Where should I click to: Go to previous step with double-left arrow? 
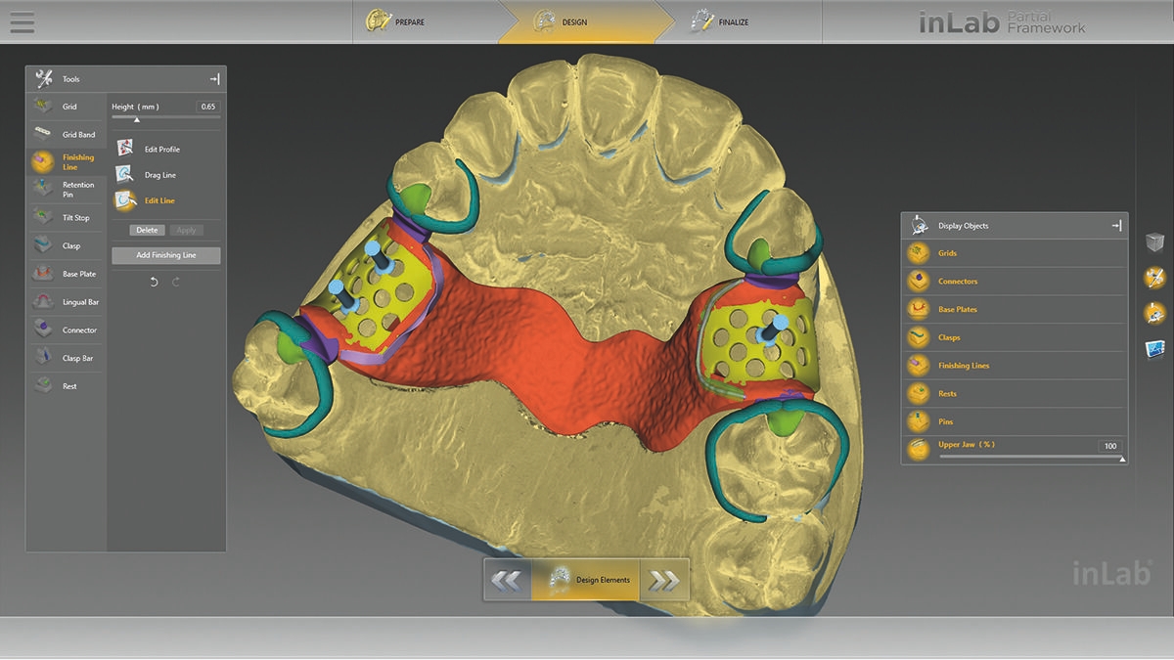[507, 580]
